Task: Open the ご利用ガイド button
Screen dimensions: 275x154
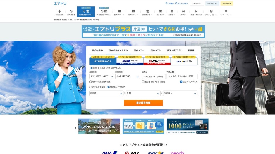Action: 197,3
